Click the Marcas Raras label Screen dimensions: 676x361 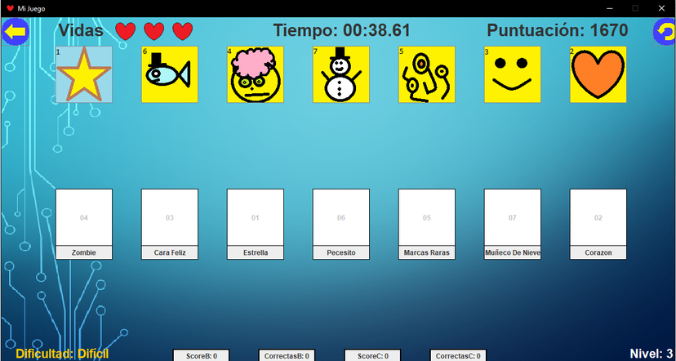(x=427, y=252)
